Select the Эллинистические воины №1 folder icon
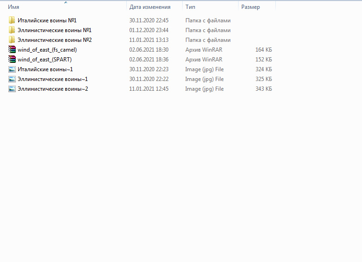Viewport: 362px width, 262px height. (12, 30)
